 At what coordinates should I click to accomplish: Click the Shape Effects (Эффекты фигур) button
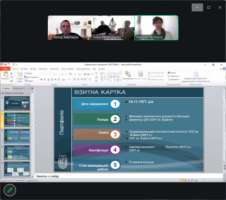pos(157,79)
